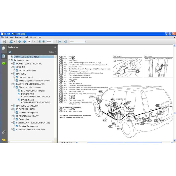This screenshot has width=176, height=176.
Task: Collapse the STANDARDIZED RELAY node
Action: [12, 116]
